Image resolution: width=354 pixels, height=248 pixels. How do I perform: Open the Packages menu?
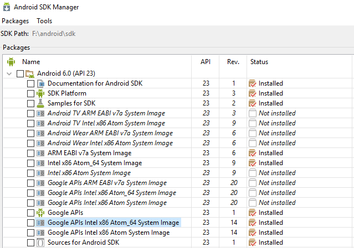[15, 21]
